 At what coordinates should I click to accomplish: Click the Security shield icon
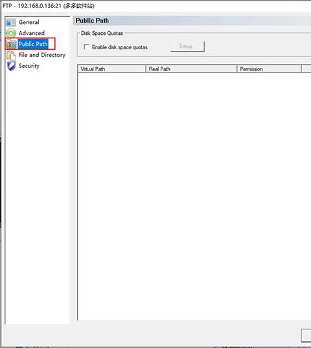[x=11, y=66]
